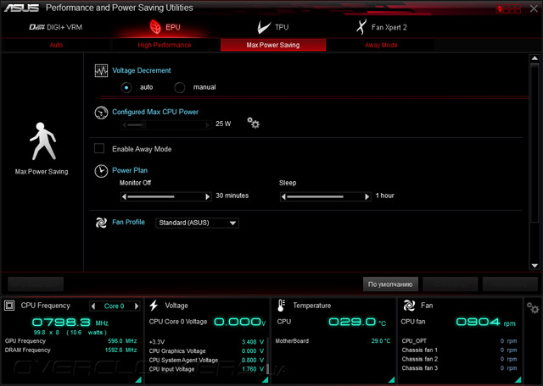The width and height of the screenshot is (543, 386).
Task: Click the CPU Frequency chip icon
Action: point(9,306)
